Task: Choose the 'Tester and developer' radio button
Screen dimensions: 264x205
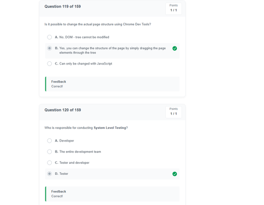Action: coord(50,163)
